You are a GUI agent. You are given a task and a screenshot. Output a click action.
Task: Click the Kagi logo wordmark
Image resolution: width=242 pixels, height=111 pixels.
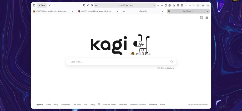pyautogui.click(x=109, y=45)
